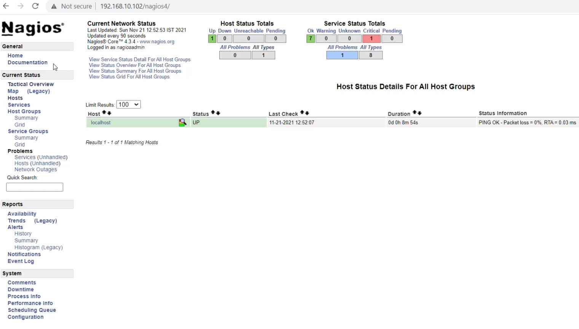Open Comments in System section
Screen dimensions: 579x329
tap(22, 283)
